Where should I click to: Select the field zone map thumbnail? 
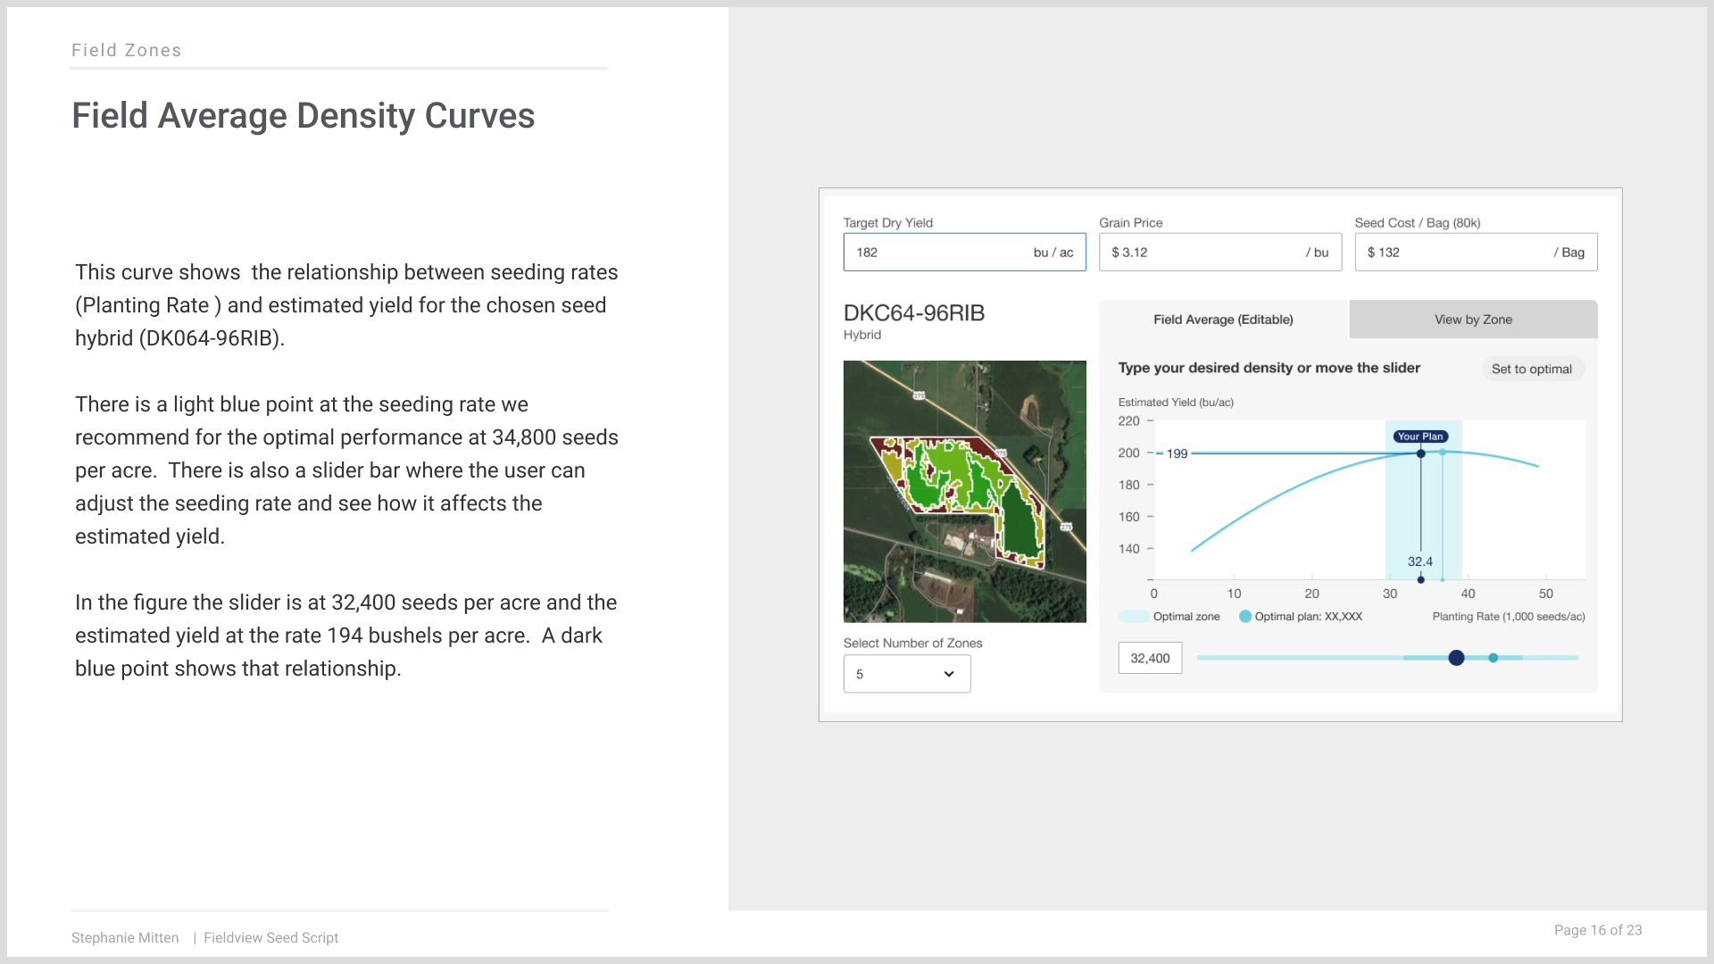coord(965,492)
